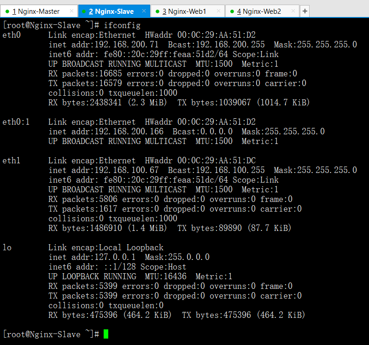369x345 pixels.
Task: Add a new session tab with plus button
Action: pos(305,11)
